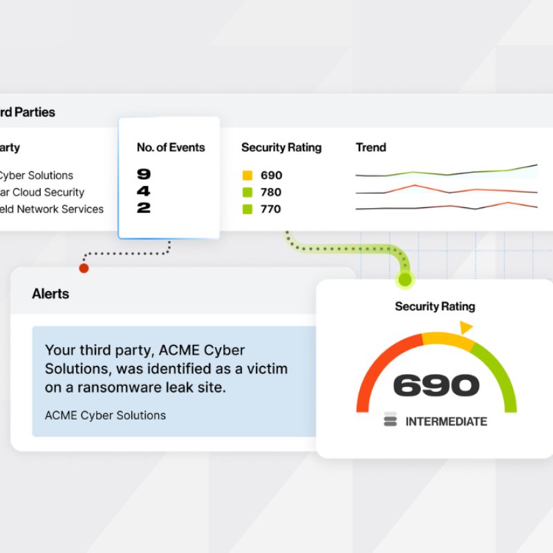Select the event count 4

point(144,191)
